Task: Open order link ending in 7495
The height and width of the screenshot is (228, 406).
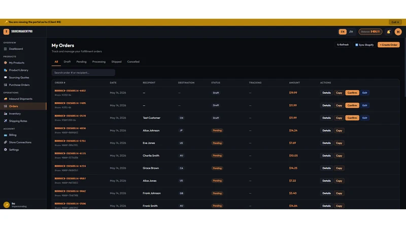Action: (x=70, y=103)
